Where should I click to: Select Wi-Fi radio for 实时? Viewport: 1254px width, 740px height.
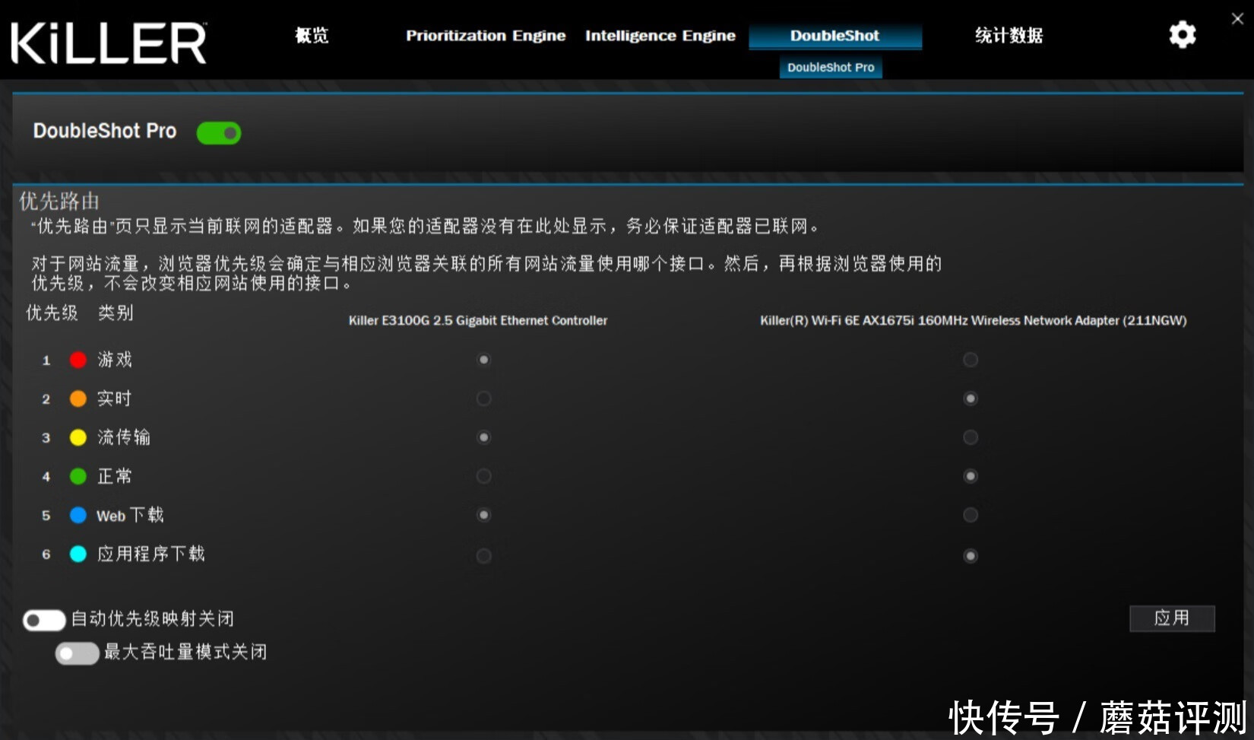(971, 399)
